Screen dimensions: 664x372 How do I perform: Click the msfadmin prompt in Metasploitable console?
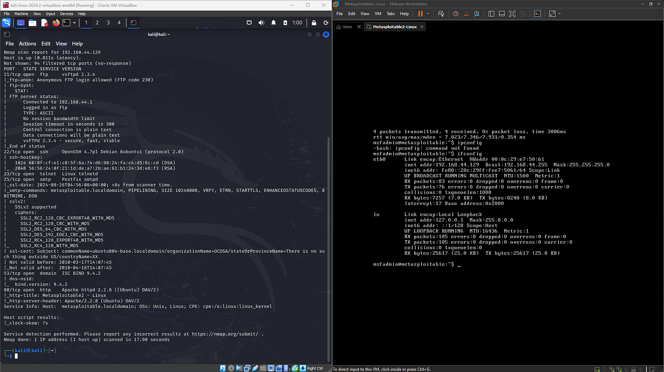point(417,264)
